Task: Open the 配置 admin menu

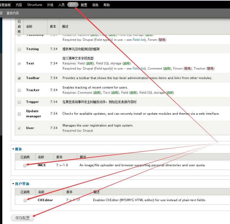Action: coord(84,5)
